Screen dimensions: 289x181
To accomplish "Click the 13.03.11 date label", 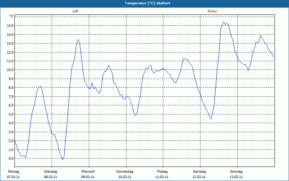I will (x=236, y=177).
